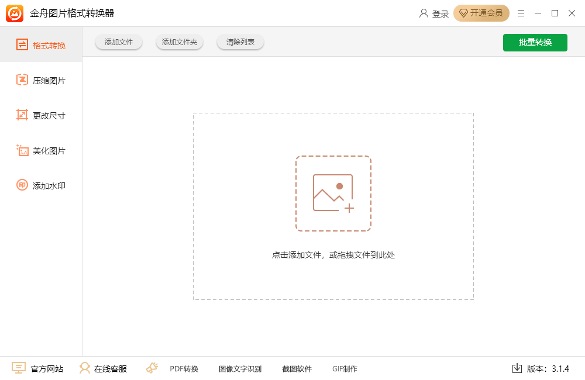Select the 压缩图片 compress images tool

click(41, 80)
